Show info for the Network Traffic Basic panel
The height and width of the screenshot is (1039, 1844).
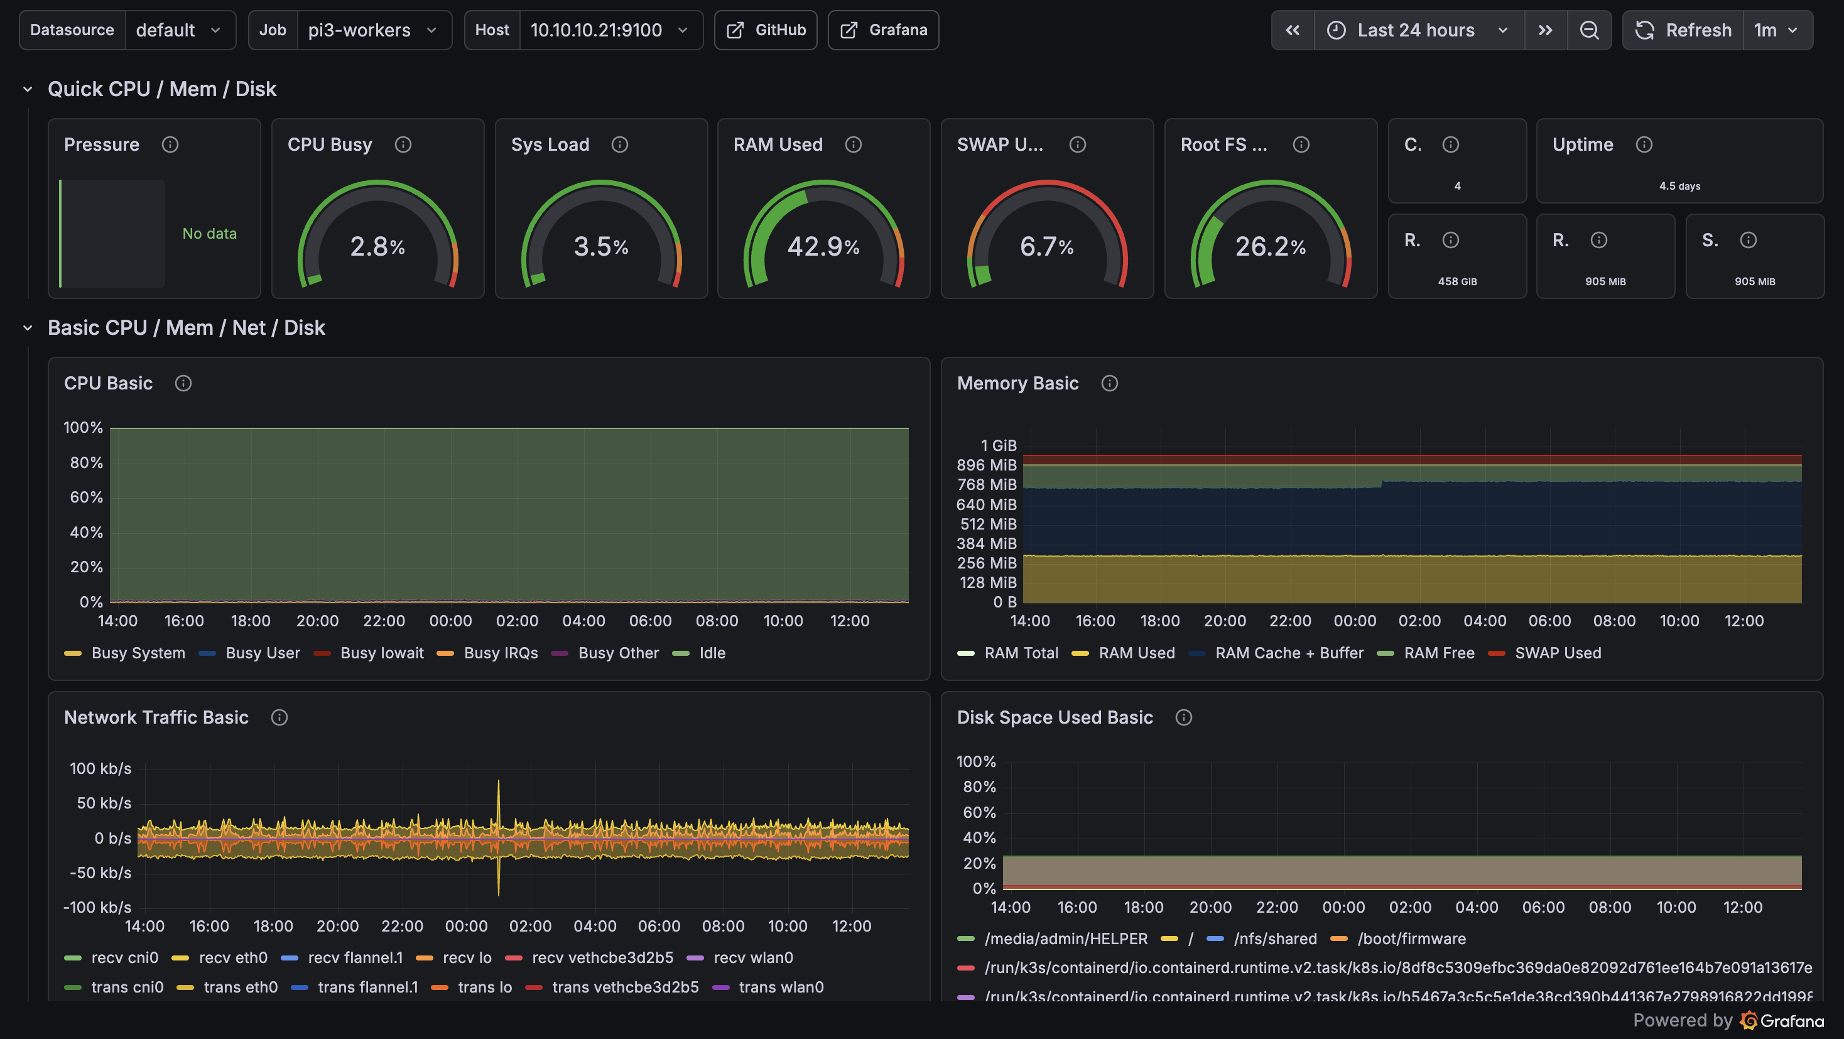(279, 717)
